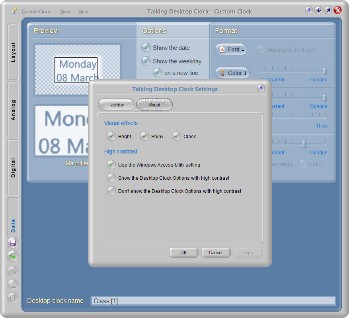Viewport: 349px width, 318px height.
Task: Open the Digital side tab
Action: (x=13, y=168)
